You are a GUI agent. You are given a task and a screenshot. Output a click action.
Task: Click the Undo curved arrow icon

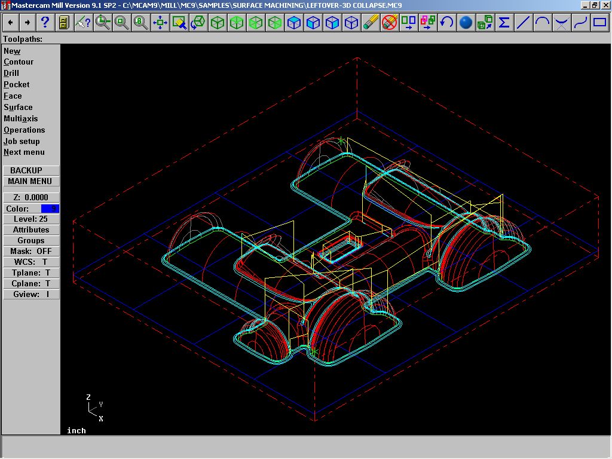[x=447, y=23]
